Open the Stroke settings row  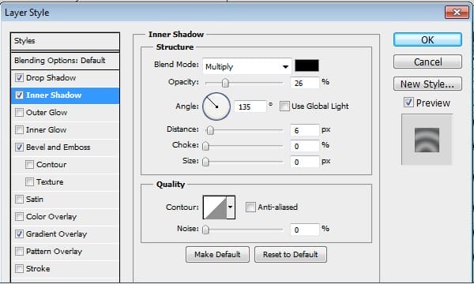tap(65, 268)
